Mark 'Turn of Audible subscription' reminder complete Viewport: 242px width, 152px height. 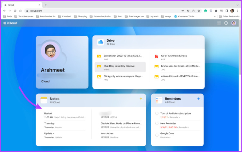click(157, 114)
